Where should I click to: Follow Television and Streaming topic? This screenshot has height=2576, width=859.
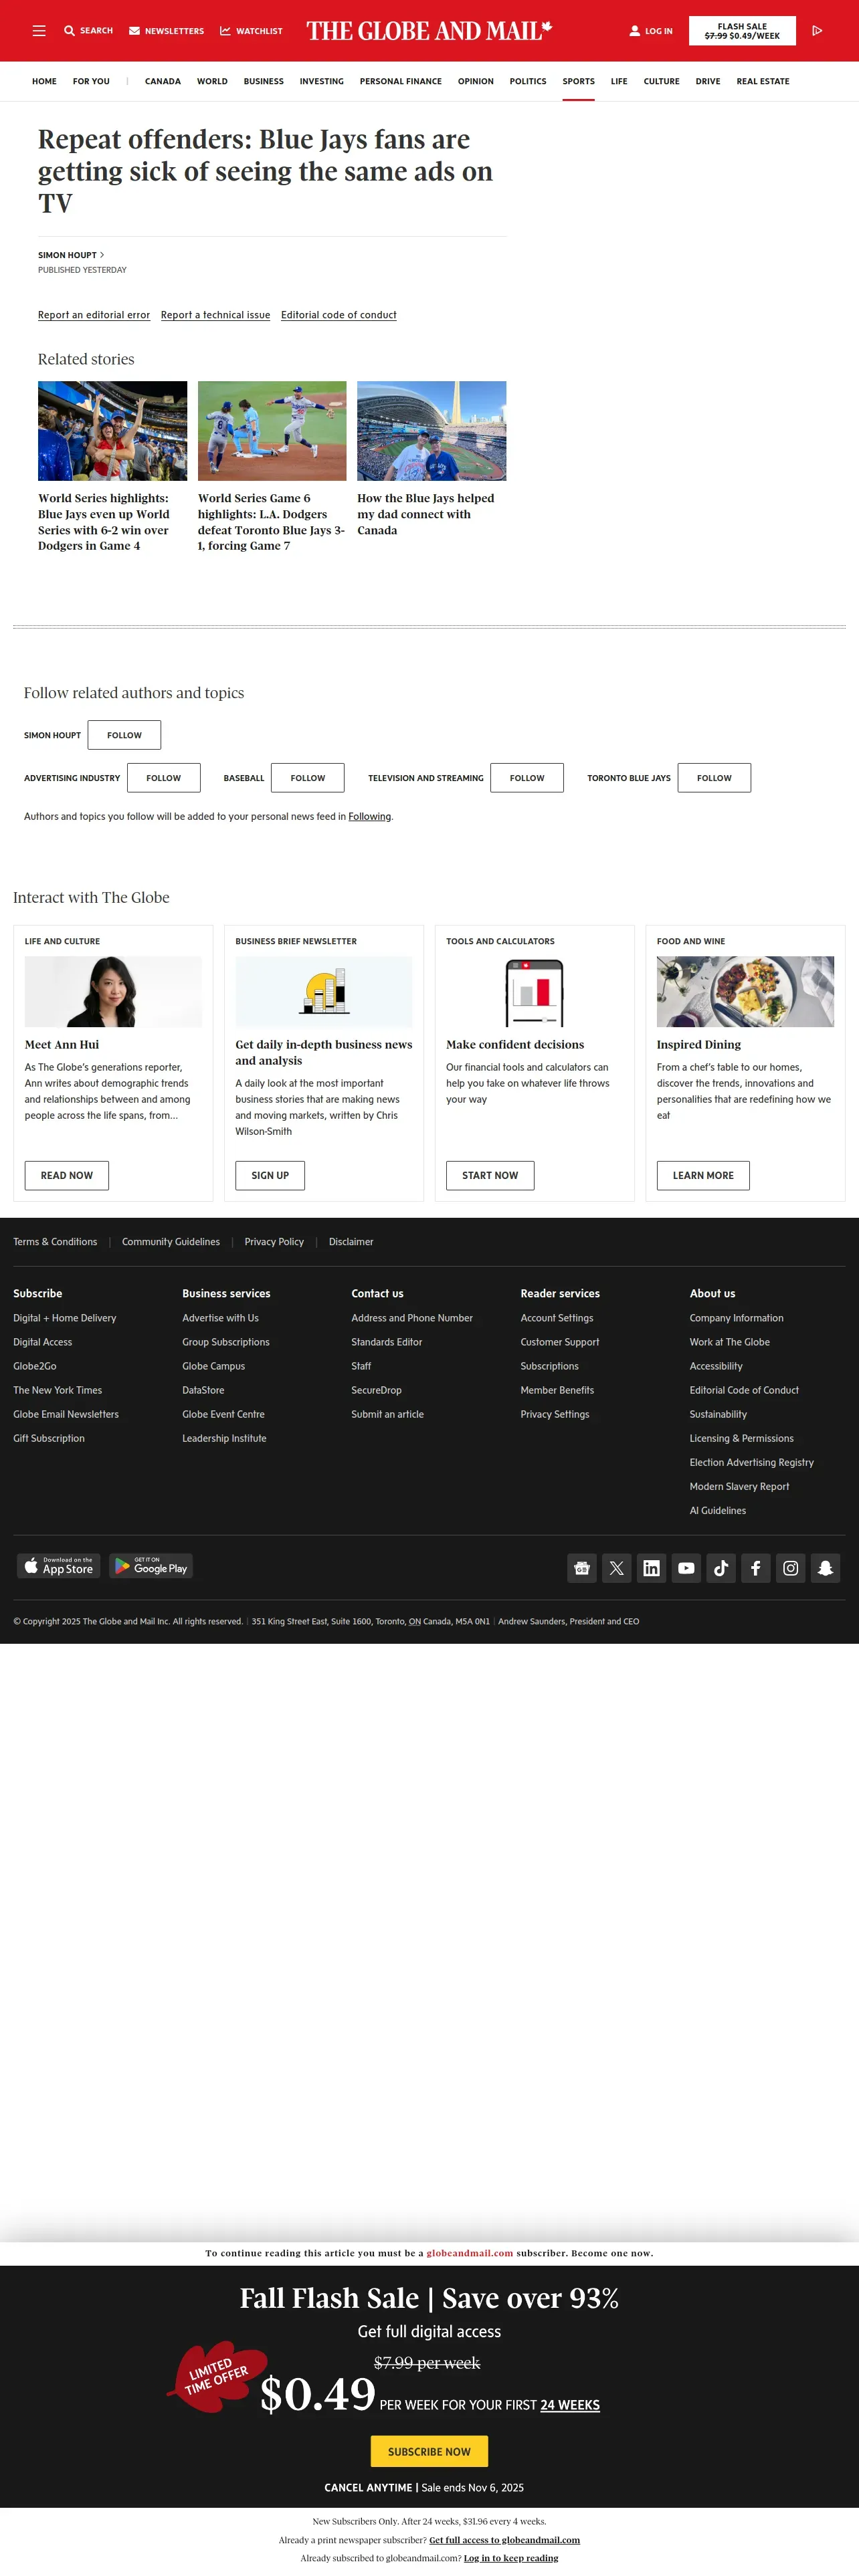527,778
